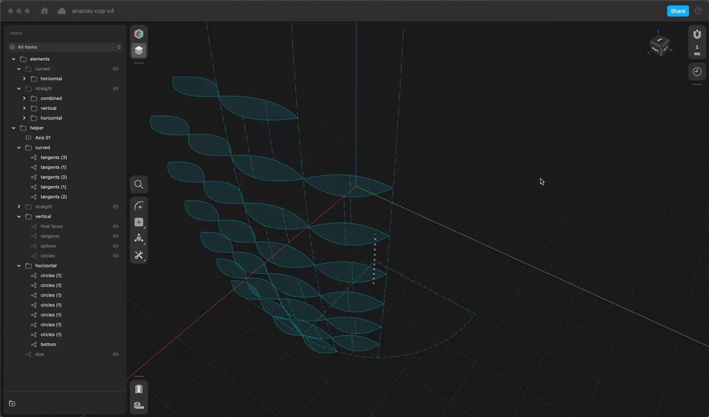Toggle visibility of straight folder under helper

point(116,207)
